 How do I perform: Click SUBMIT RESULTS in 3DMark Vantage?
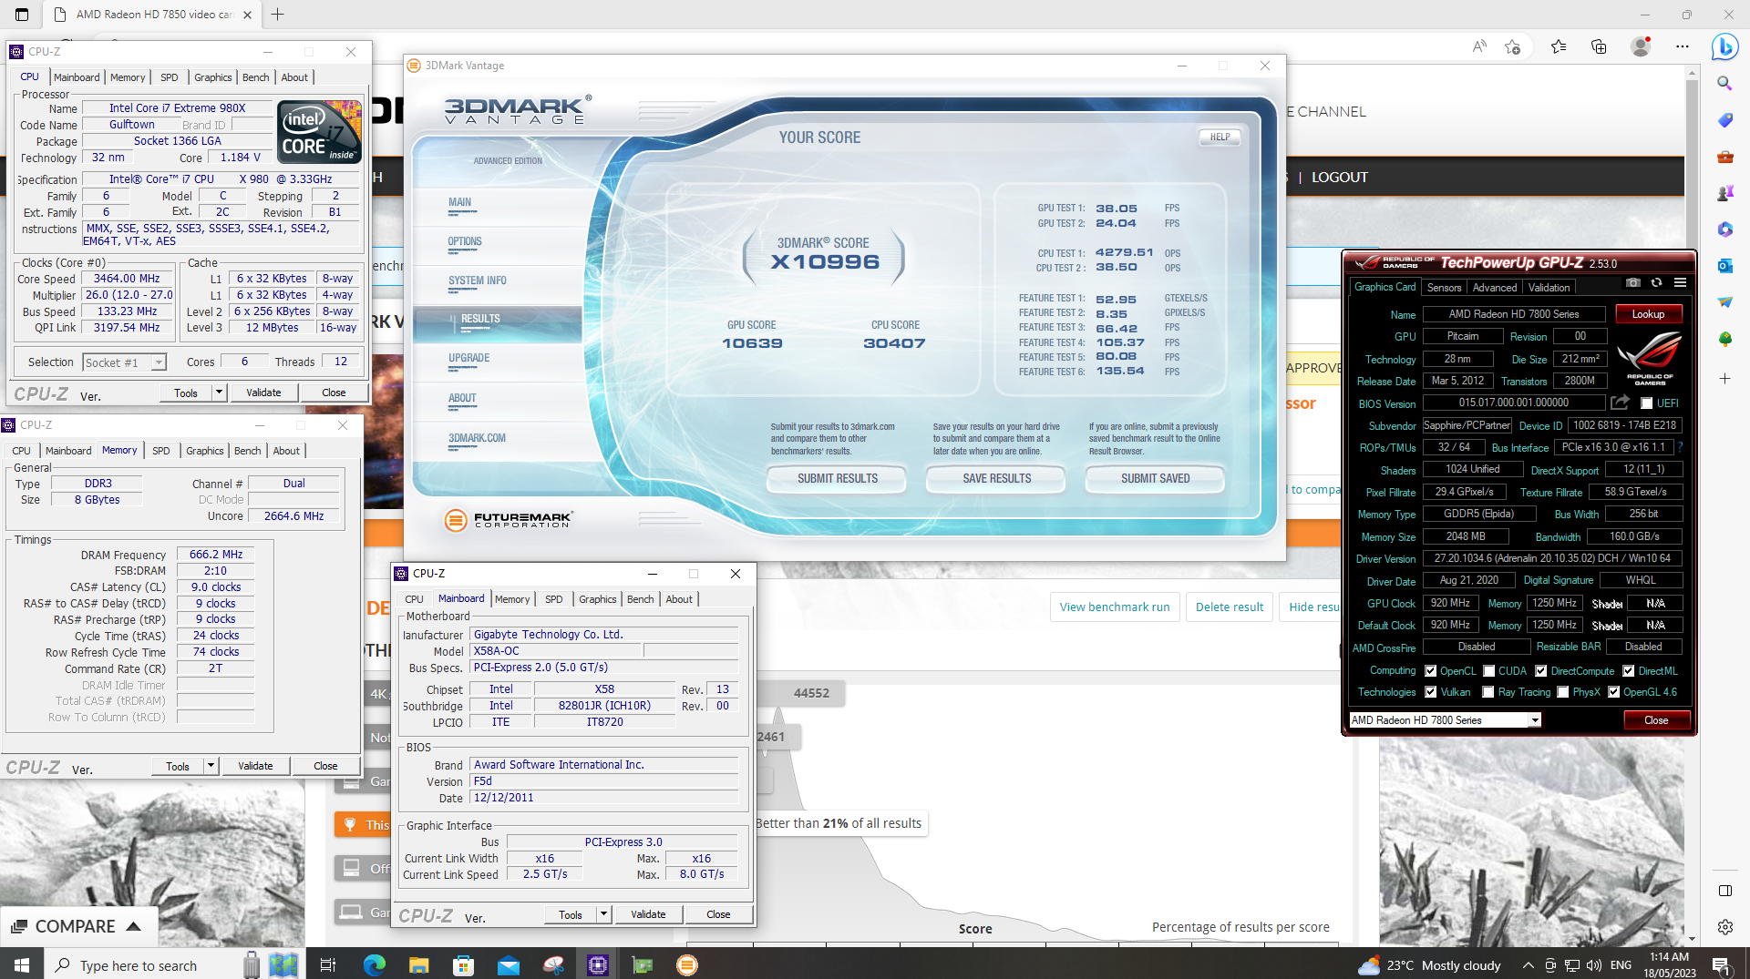tap(837, 478)
